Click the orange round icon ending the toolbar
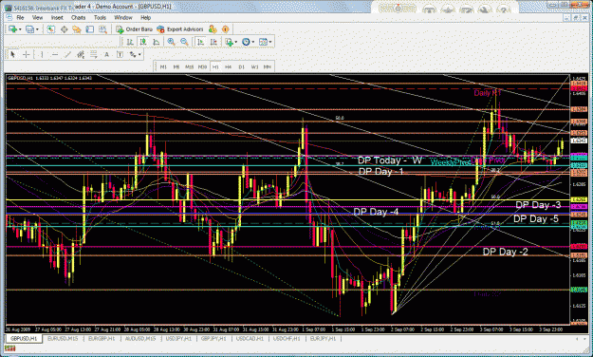The height and width of the screenshot is (357, 593). pos(226,29)
